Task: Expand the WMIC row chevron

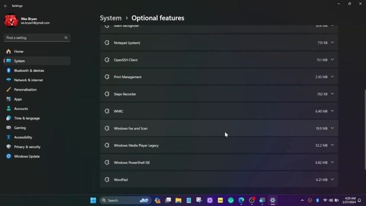Action: [x=332, y=111]
